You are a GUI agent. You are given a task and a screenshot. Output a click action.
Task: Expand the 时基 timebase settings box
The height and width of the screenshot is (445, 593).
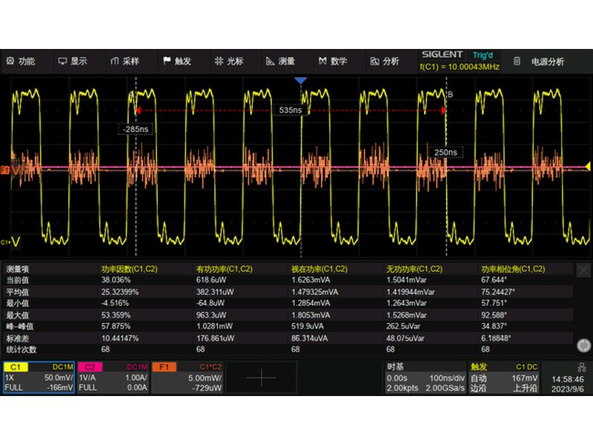click(x=425, y=377)
